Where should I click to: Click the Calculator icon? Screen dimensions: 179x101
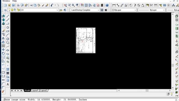(x=102, y=5)
